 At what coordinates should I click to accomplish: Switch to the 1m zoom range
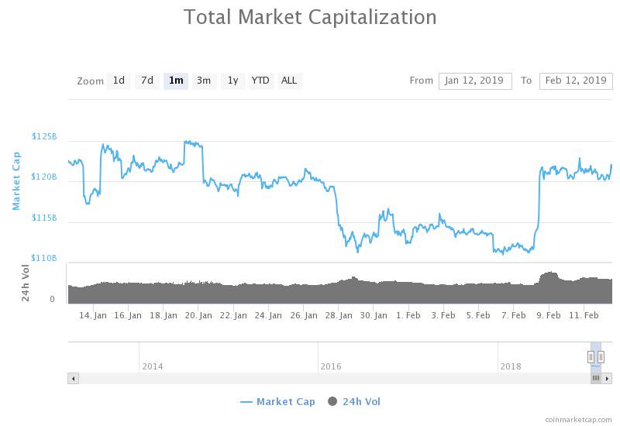pyautogui.click(x=176, y=81)
